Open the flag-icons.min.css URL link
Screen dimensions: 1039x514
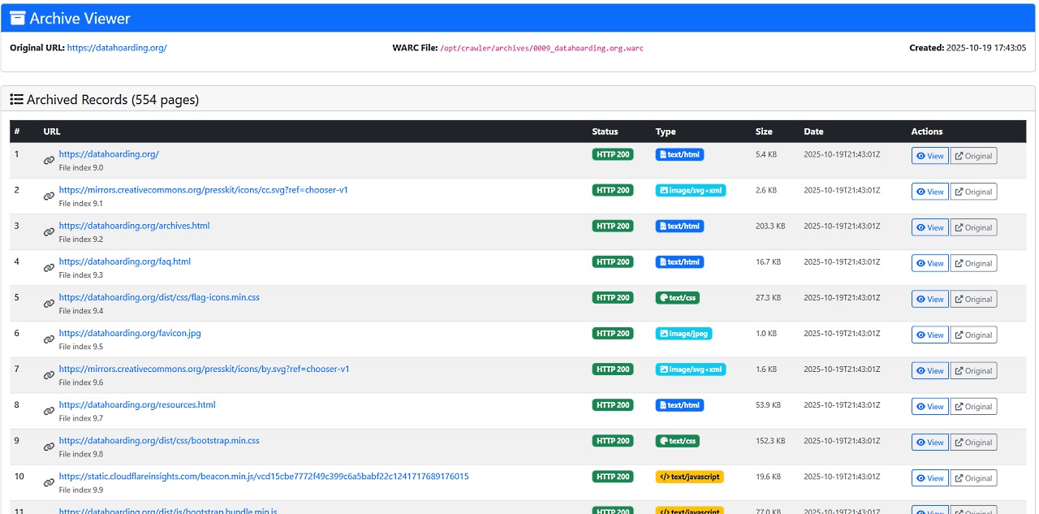point(159,297)
